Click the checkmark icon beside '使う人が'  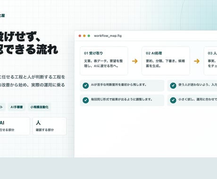173,86
